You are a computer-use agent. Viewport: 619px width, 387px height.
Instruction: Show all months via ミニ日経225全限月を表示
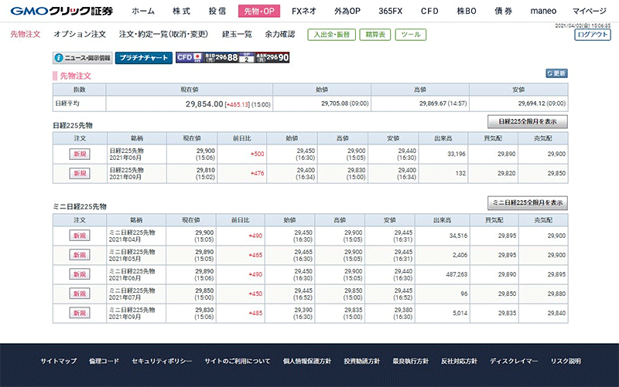[x=528, y=202]
